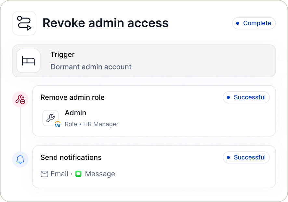Click the Workday logo badge on the wrench icon

[x=58, y=124]
